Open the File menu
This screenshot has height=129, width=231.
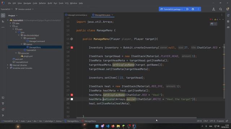pyautogui.click(x=9, y=3)
